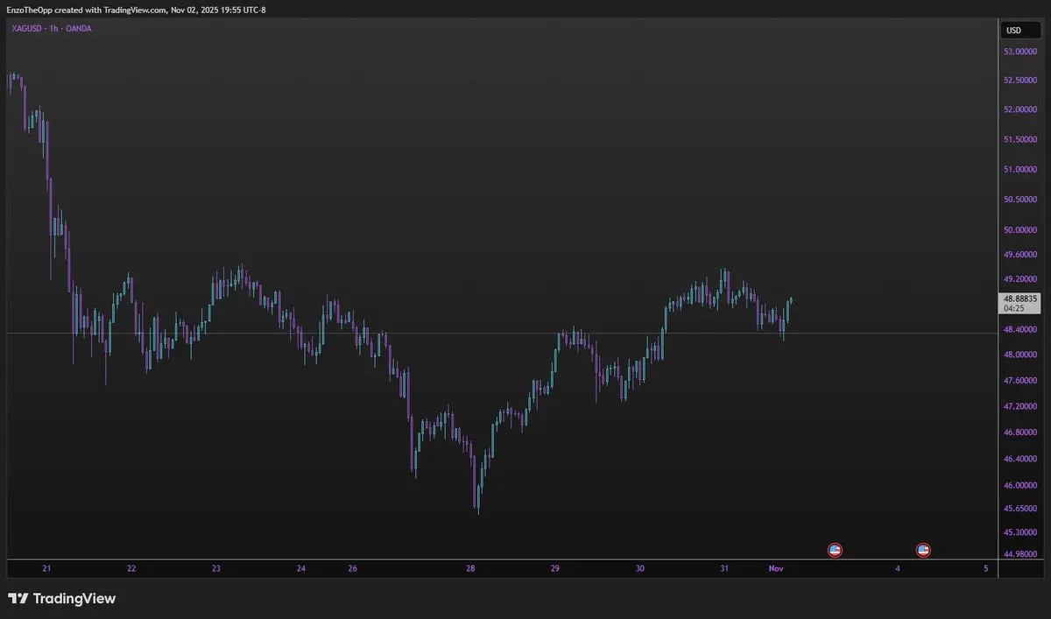
Task: Select the current price label 48.88835
Action: pos(1021,299)
